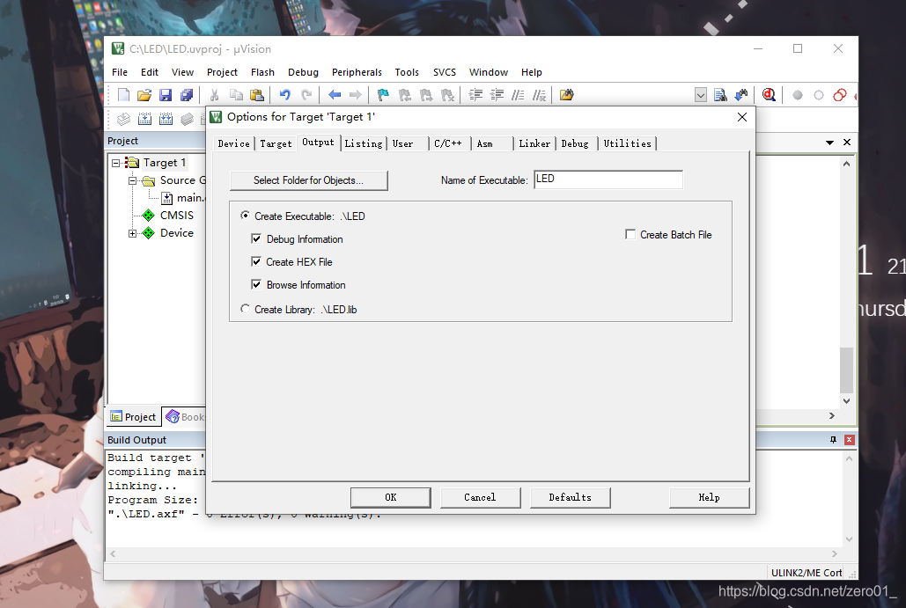
Task: Select the CMSIS component in project tree
Action: coord(176,216)
